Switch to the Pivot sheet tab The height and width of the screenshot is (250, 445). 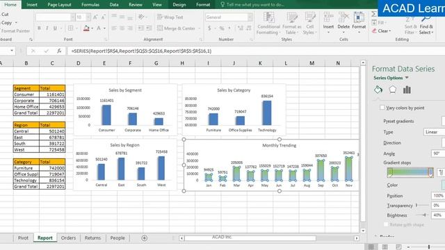(x=23, y=238)
